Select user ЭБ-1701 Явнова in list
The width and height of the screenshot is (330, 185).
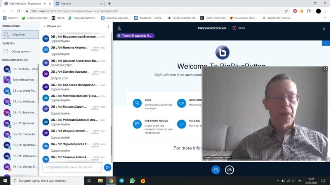pyautogui.click(x=20, y=167)
